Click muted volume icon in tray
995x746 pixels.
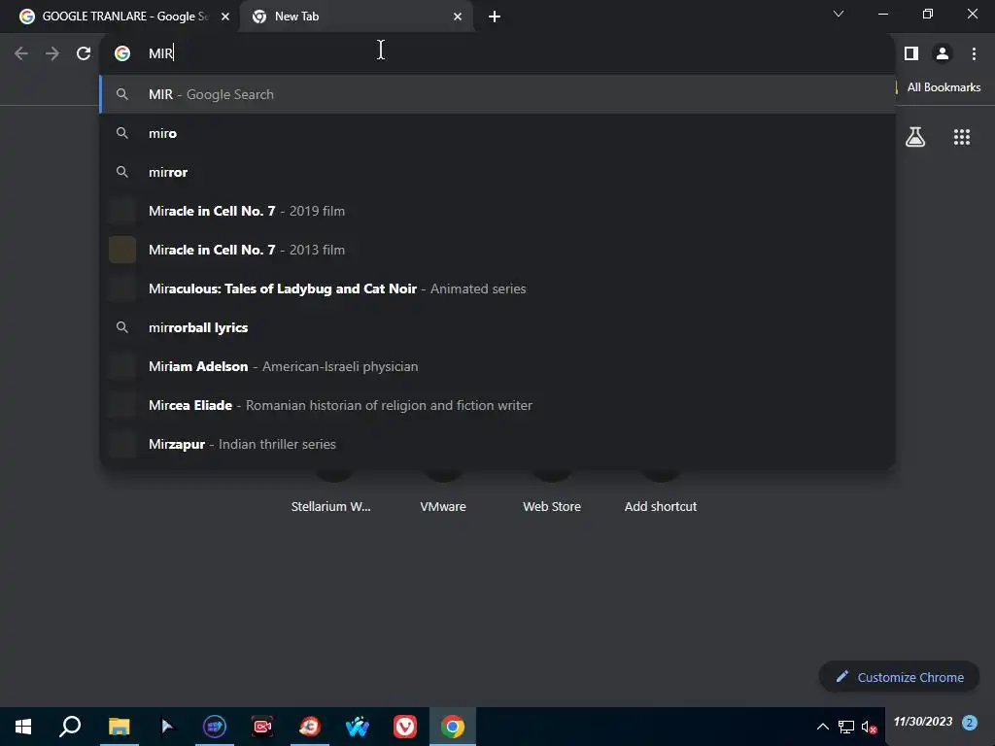[x=869, y=727]
